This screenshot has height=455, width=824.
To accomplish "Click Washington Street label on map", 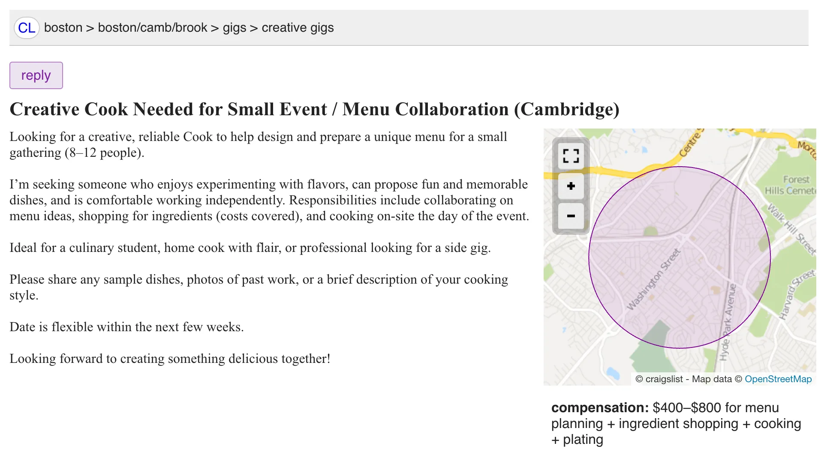I will [x=653, y=279].
